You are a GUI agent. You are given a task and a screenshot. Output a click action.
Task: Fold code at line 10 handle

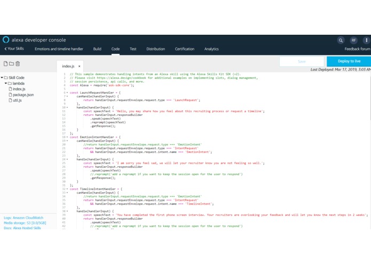(x=67, y=107)
